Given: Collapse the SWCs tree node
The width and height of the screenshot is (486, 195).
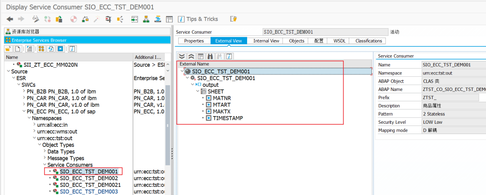Looking at the screenshot, I should pos(18,85).
